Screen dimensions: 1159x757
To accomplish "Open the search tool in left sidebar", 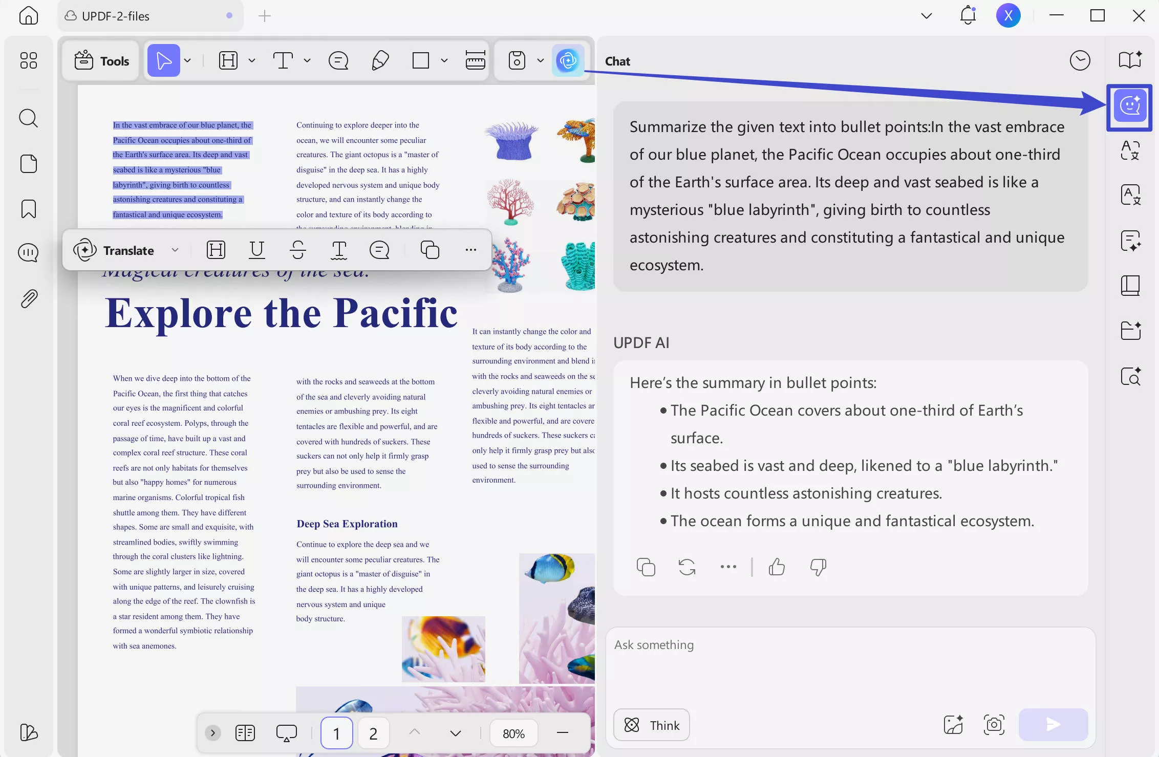I will tap(28, 118).
